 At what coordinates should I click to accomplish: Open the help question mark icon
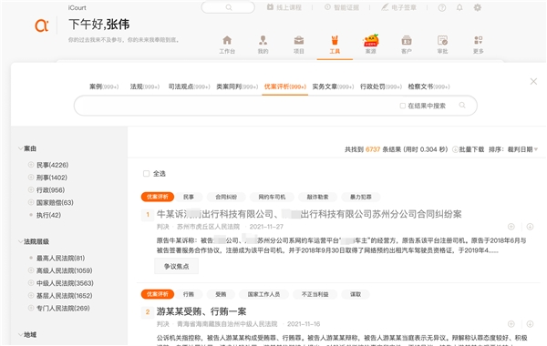442,7
